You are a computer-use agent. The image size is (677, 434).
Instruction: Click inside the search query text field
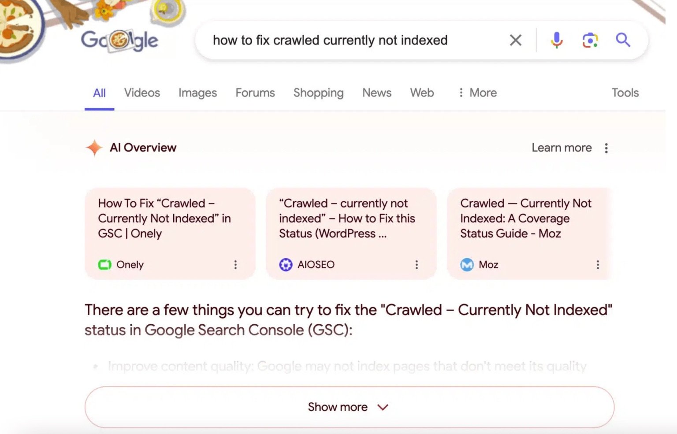pyautogui.click(x=330, y=40)
